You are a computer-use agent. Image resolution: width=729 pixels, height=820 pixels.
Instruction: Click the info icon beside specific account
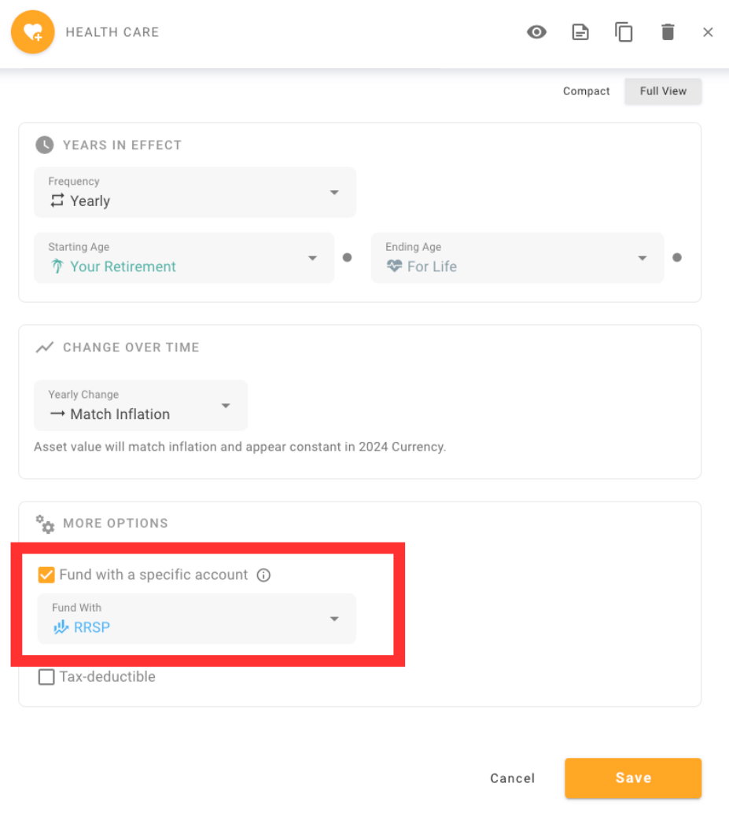coord(264,575)
